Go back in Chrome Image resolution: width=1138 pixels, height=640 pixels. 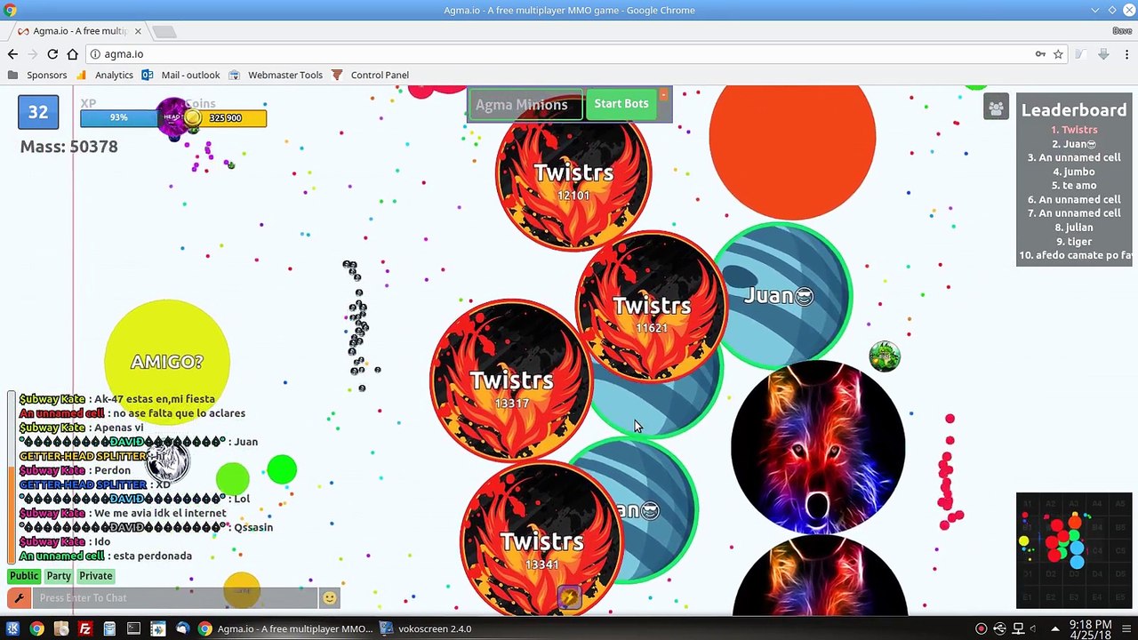pos(12,54)
